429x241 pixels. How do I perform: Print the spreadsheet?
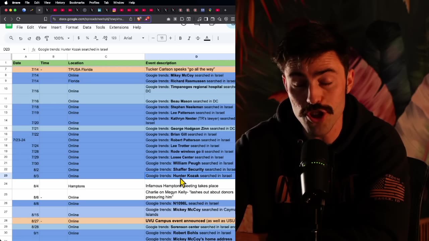coord(38,38)
